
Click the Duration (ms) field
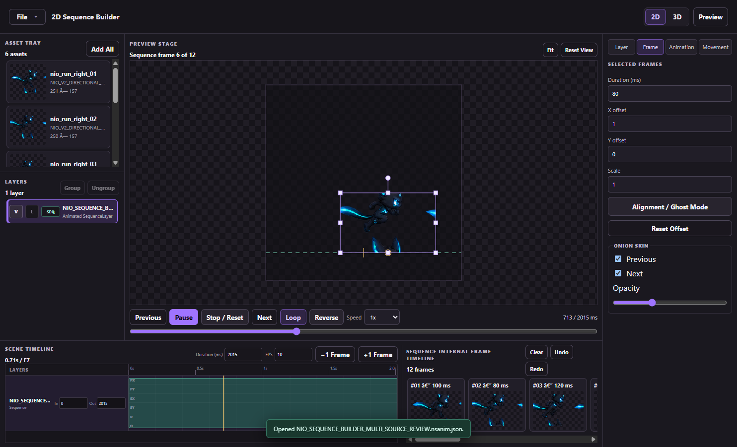pos(669,94)
